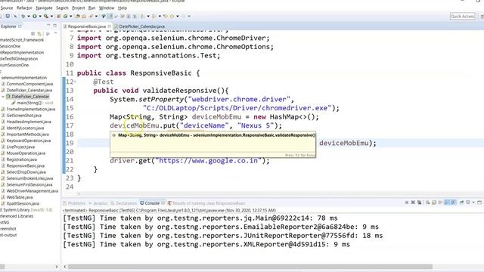
Task: Open the Search menu
Action: point(62,8)
